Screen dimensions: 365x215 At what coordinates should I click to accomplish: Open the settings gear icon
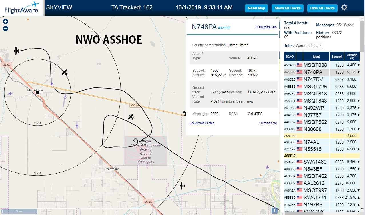coord(344,7)
